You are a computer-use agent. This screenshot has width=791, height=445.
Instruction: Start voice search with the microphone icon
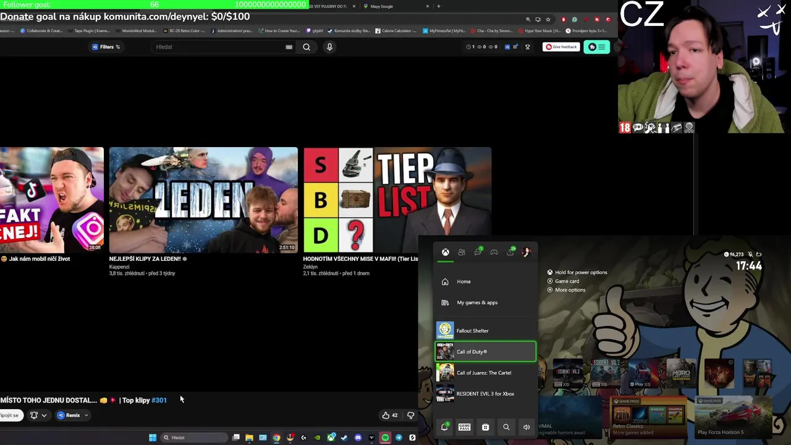tap(329, 47)
